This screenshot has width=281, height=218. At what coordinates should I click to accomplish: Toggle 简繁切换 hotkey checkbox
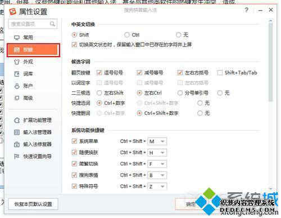tap(74, 164)
